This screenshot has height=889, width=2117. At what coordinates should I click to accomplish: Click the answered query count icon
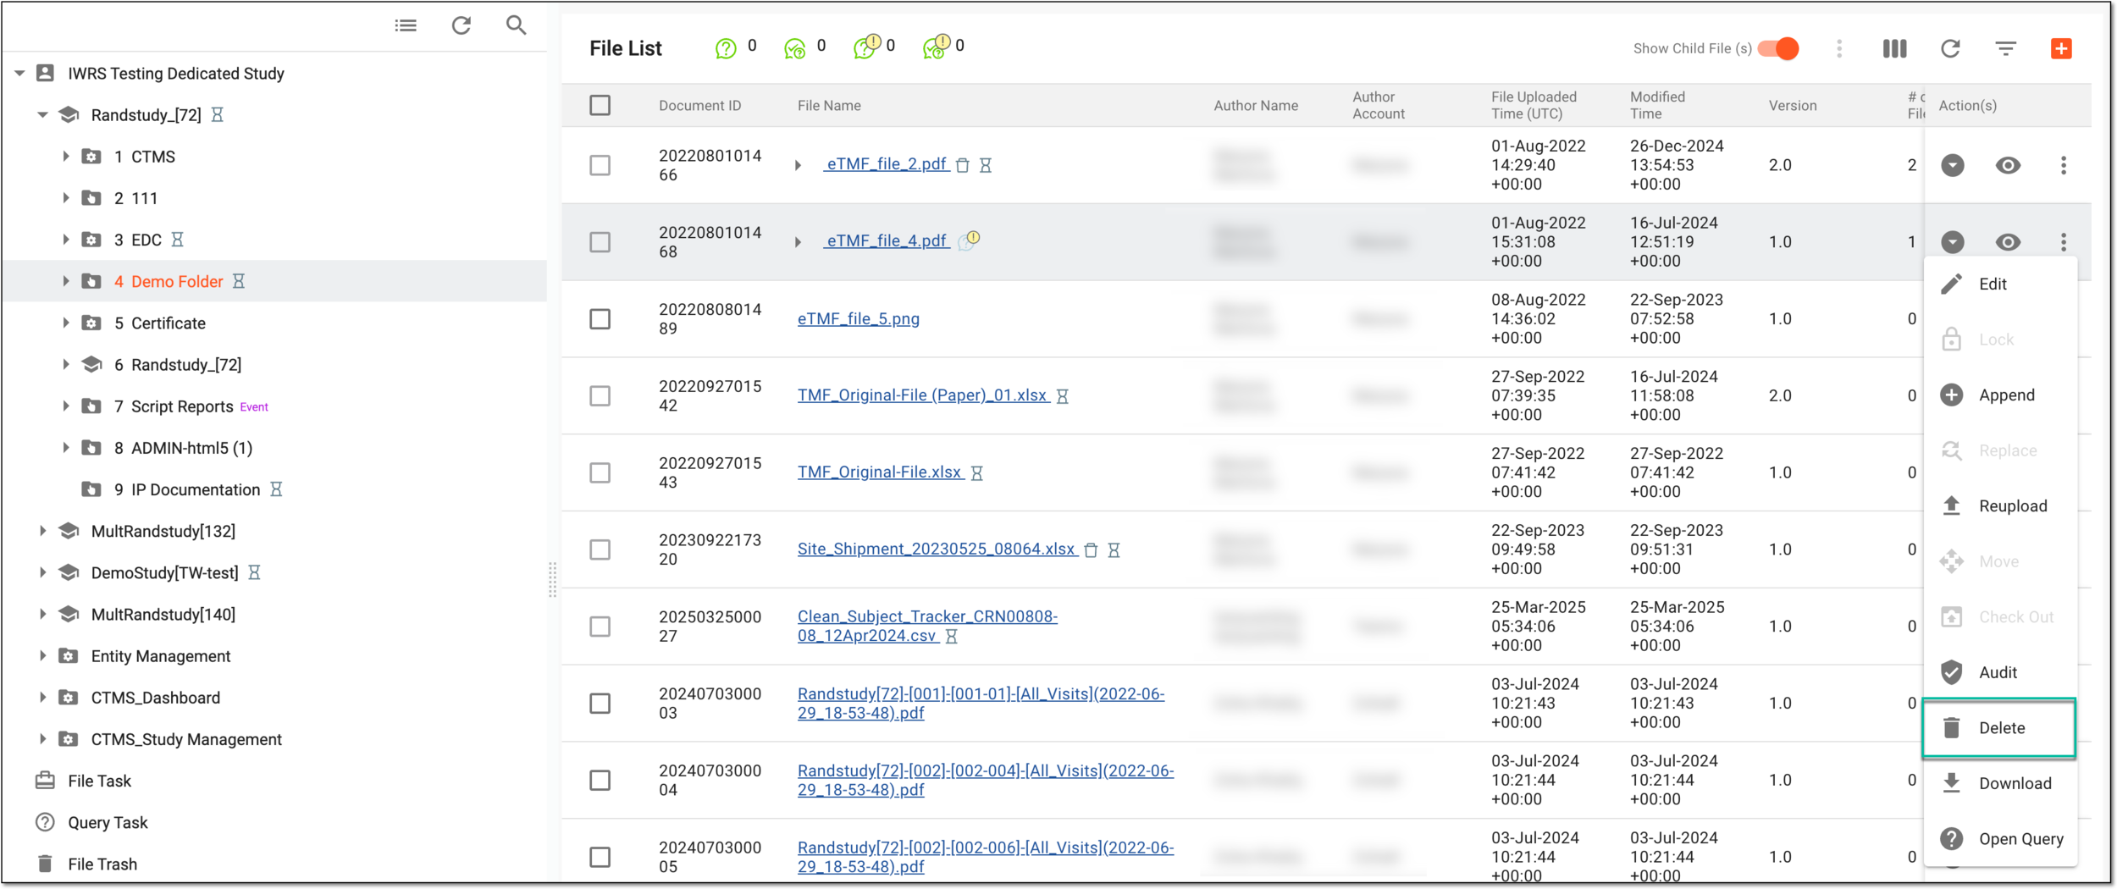(794, 48)
